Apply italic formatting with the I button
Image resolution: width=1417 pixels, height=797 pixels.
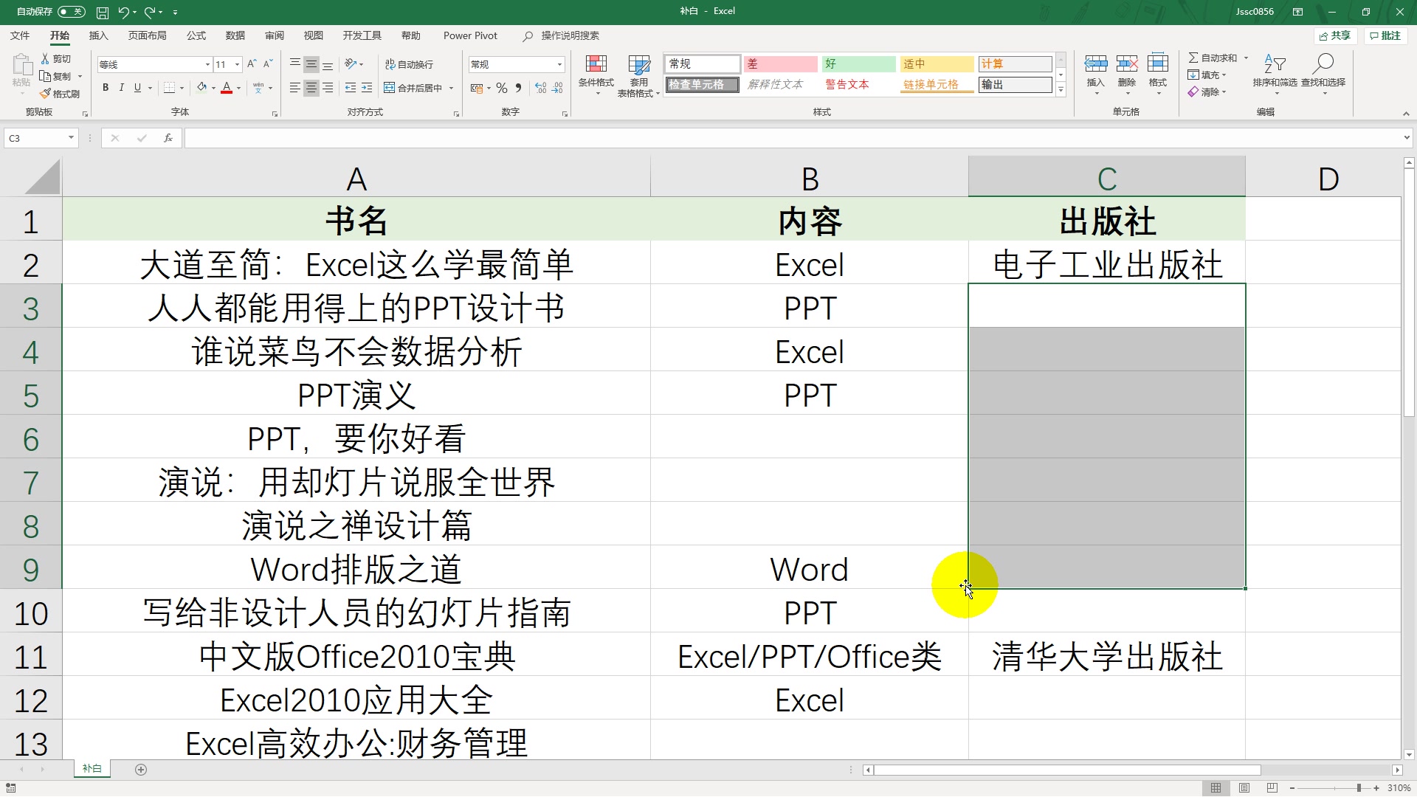[x=122, y=88]
